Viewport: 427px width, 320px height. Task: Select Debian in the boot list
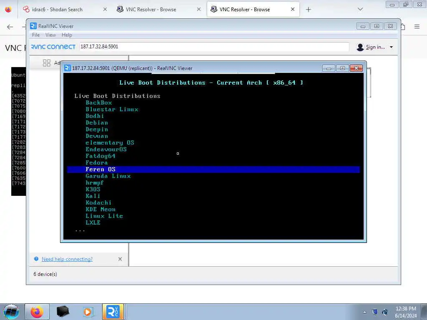97,122
